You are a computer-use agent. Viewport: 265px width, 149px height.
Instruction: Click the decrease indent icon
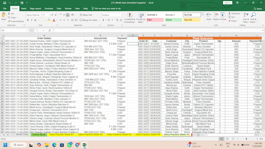pos(72,20)
